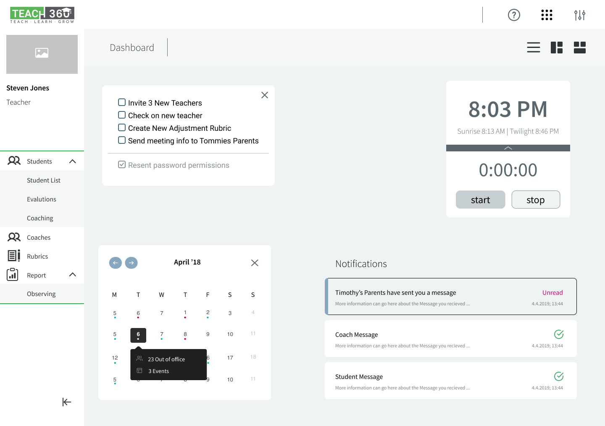Click 3 Events tooltip entry
This screenshot has width=605, height=426.
click(158, 371)
